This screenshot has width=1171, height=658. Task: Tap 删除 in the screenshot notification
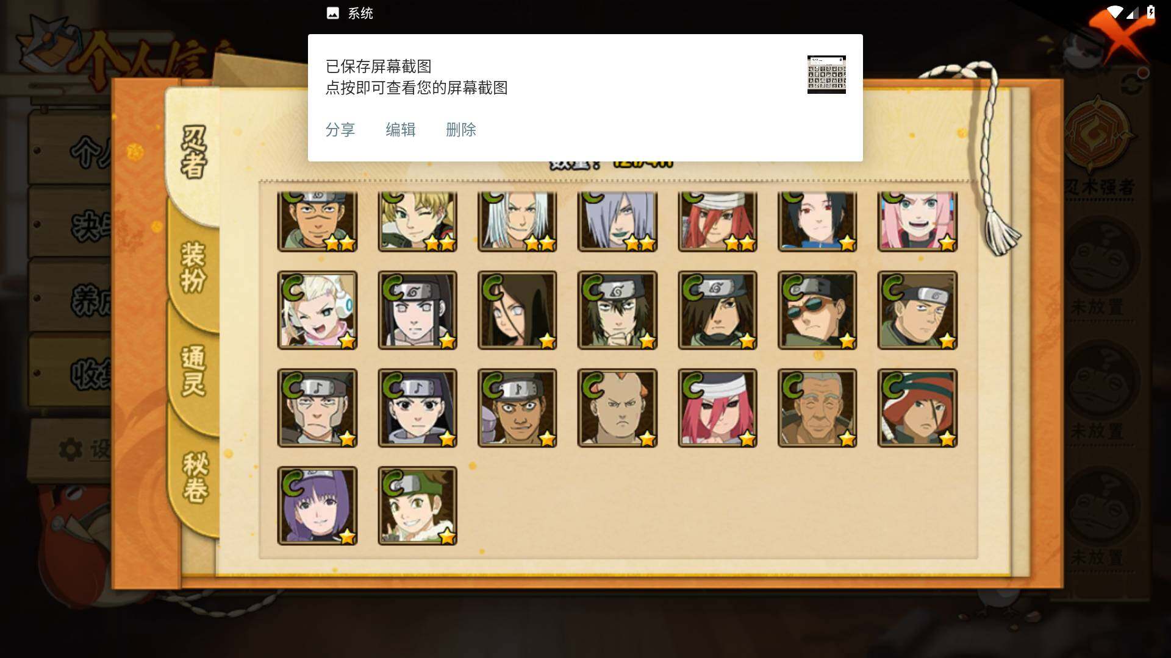pos(461,130)
